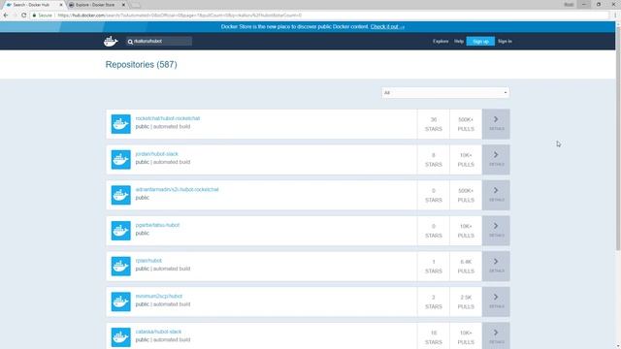
Task: Click the whale icon of the 0-star 500K+ pulls row
Action: 120,195
